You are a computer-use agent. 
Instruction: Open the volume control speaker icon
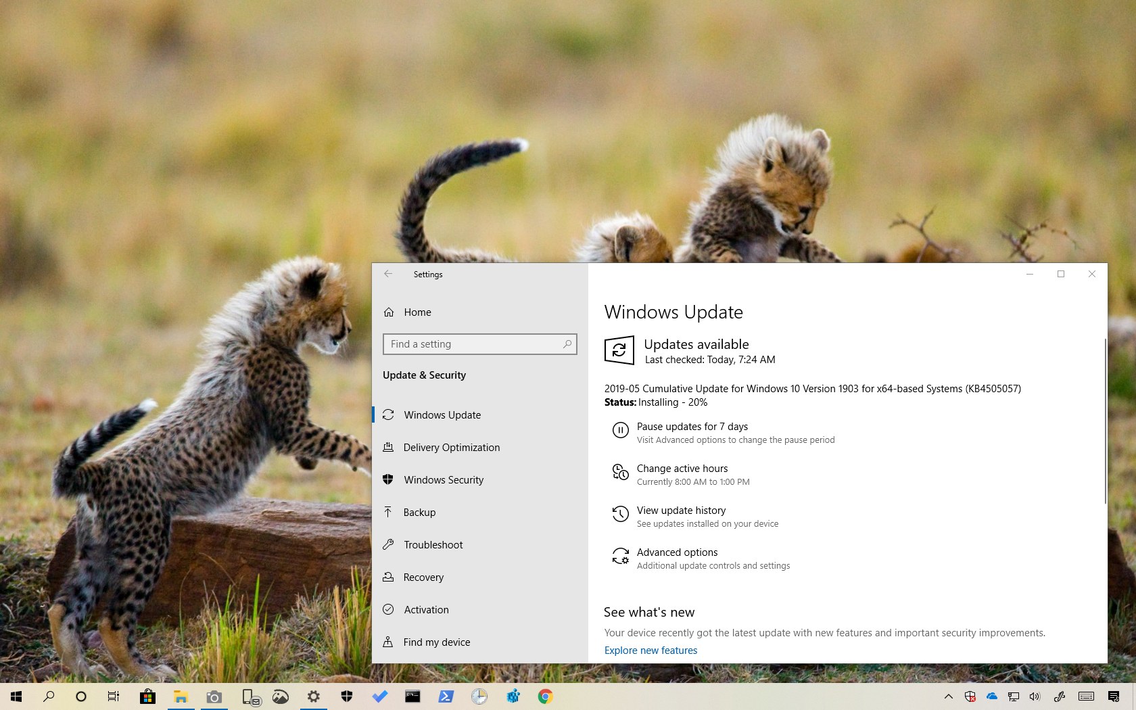coord(1035,696)
